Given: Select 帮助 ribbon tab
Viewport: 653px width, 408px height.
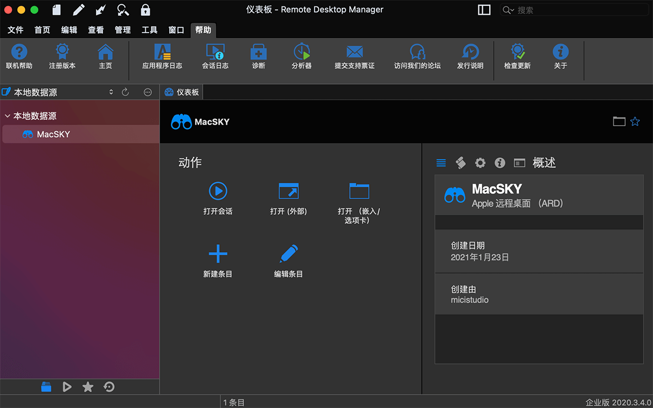Looking at the screenshot, I should click(203, 30).
